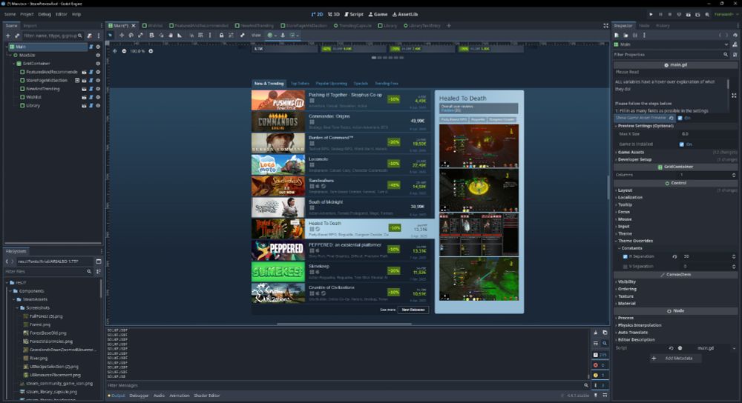The width and height of the screenshot is (742, 403).
Task: Enable the V Separation override checkbox
Action: click(x=625, y=267)
